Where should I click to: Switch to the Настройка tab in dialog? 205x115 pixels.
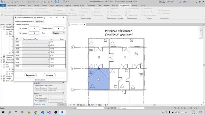[39, 21]
